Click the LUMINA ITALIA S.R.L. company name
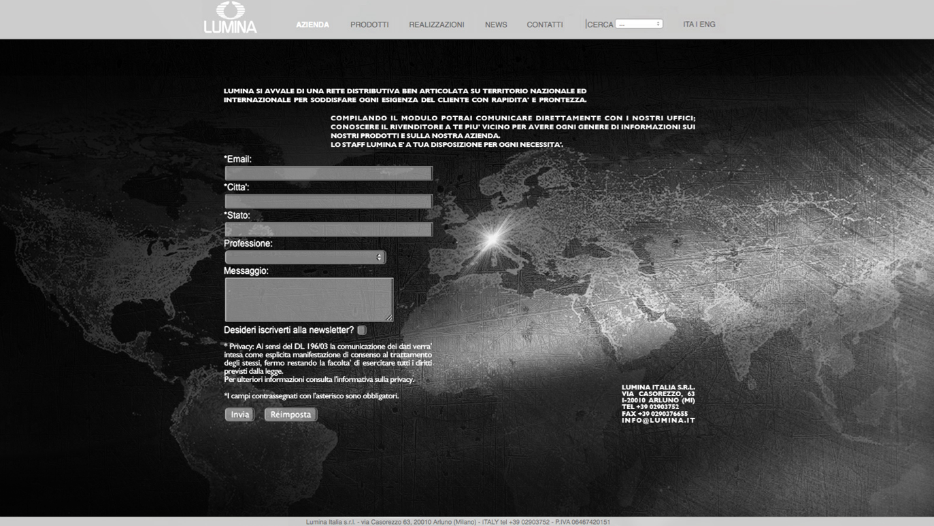This screenshot has width=934, height=526. click(x=658, y=387)
